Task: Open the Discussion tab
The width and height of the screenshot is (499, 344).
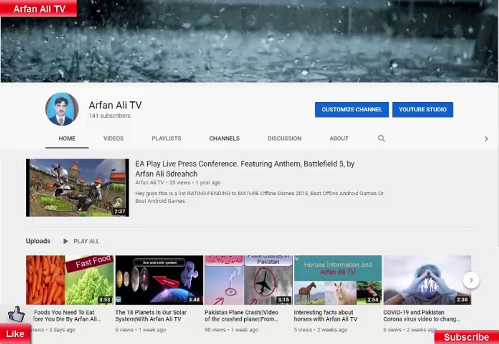Action: [284, 139]
